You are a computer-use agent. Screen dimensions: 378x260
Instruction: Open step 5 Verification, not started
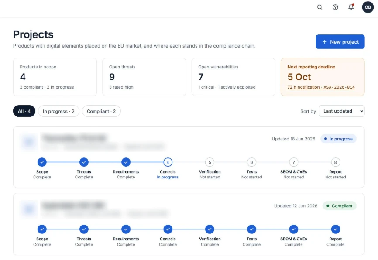tap(210, 162)
